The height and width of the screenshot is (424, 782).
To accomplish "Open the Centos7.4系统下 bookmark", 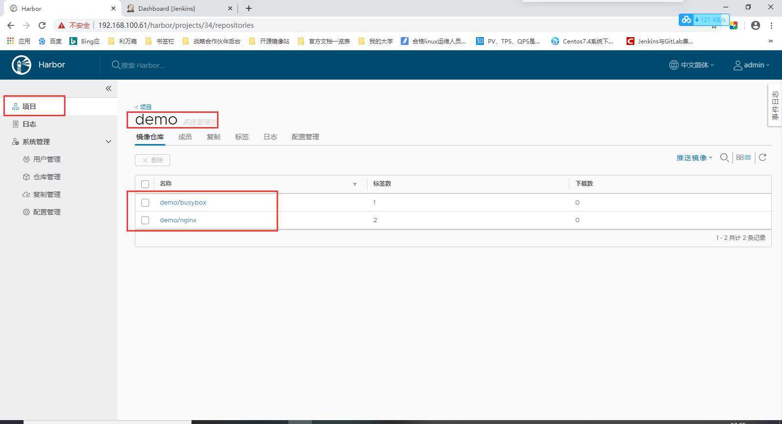I will [x=582, y=41].
